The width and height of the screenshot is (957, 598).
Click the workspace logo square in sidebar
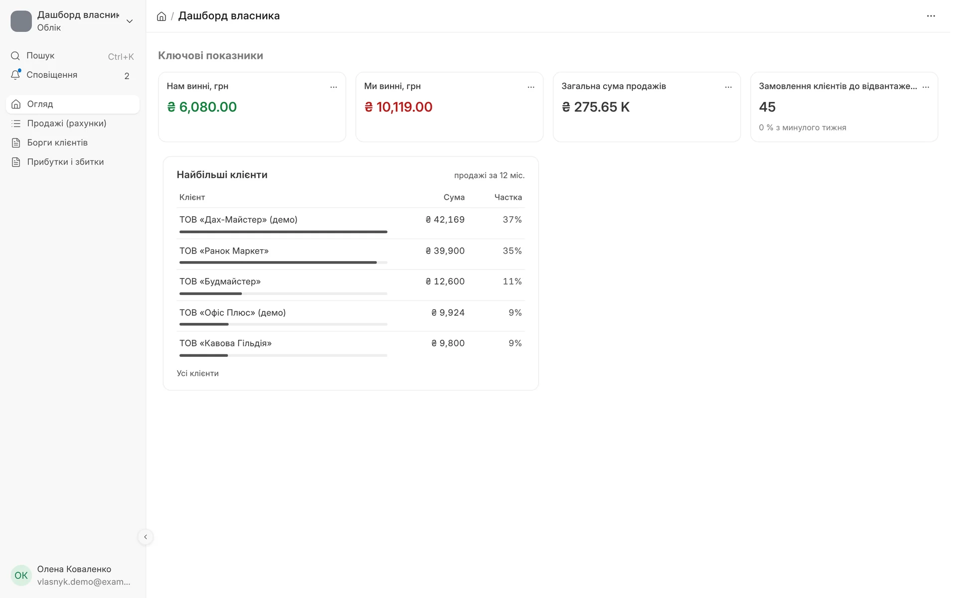21,21
